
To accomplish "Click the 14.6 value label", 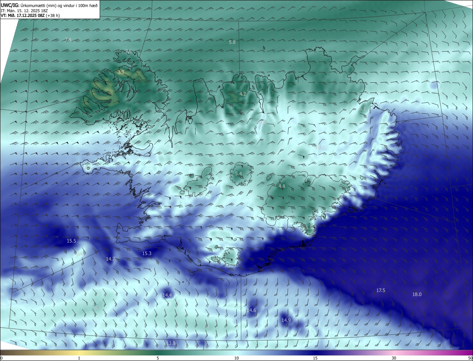I will [x=252, y=310].
